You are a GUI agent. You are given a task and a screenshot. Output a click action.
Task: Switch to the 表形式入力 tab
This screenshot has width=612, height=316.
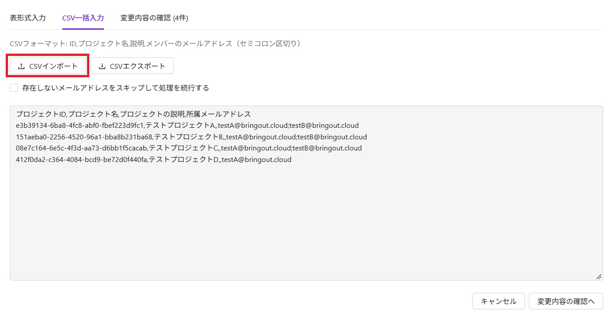pyautogui.click(x=28, y=18)
